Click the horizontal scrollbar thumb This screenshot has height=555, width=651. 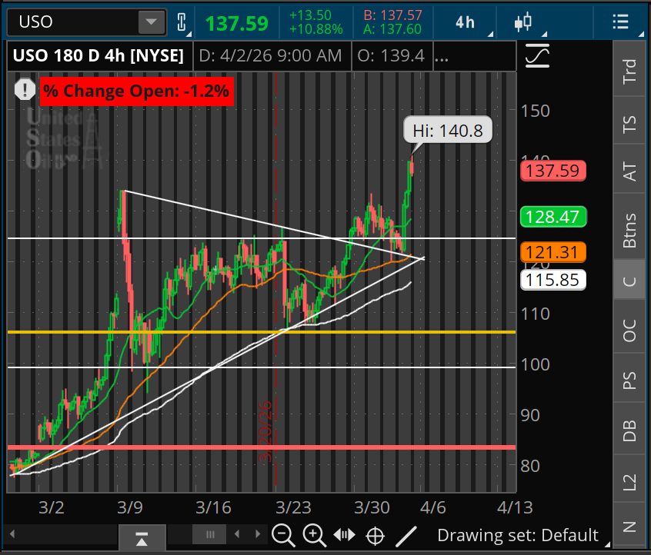[209, 534]
